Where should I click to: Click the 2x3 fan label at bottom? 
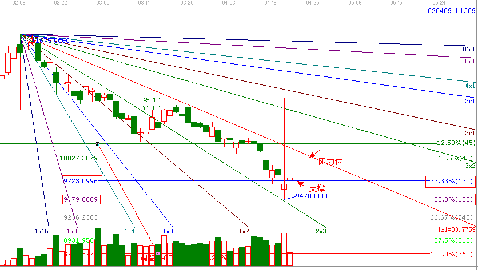coord(321,231)
